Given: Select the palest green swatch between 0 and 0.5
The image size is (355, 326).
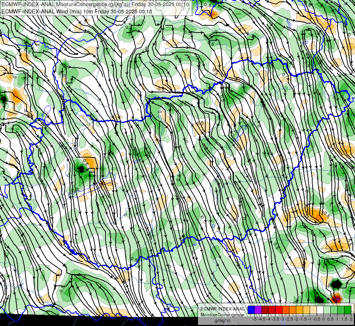Looking at the screenshot, I should 327,310.
